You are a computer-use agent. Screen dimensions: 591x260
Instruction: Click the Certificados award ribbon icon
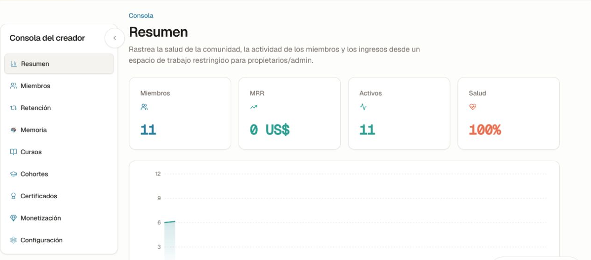(x=13, y=196)
